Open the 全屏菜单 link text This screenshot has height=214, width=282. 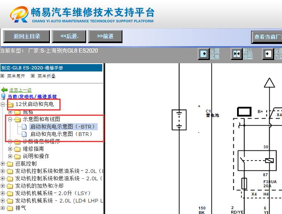coord(215,54)
